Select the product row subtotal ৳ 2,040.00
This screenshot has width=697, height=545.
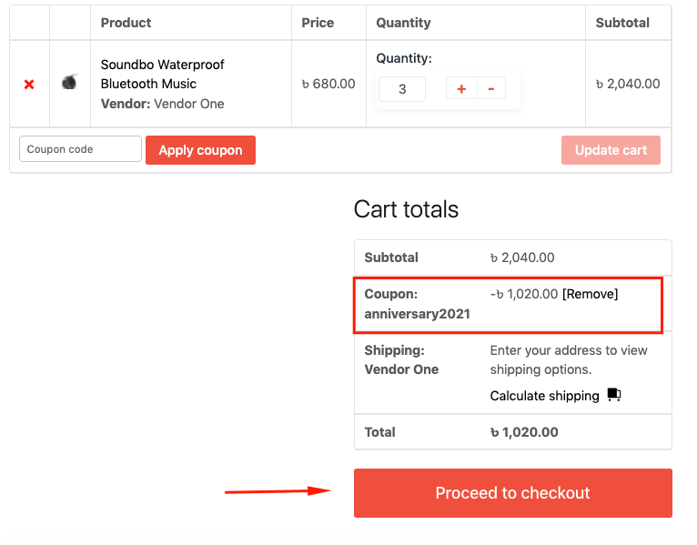tap(628, 84)
